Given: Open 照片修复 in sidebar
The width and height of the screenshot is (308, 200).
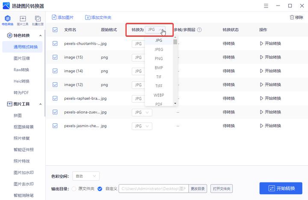Looking at the screenshot, I should tap(22, 138).
